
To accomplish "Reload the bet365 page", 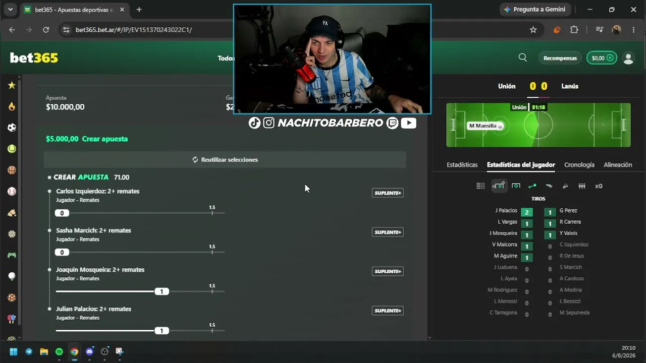I will point(46,30).
